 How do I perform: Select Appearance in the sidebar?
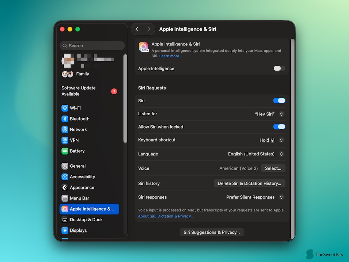(x=82, y=188)
